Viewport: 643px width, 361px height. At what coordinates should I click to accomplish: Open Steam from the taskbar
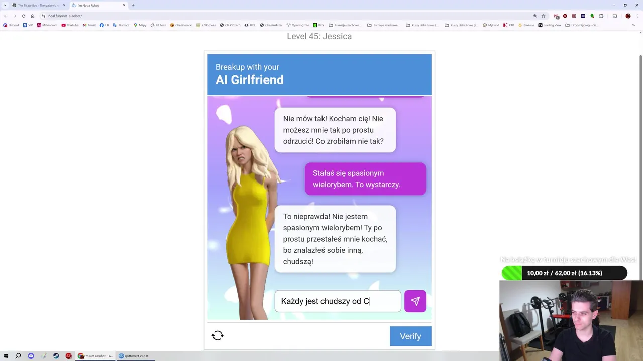(56, 356)
